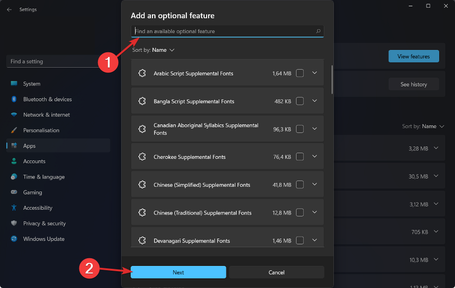Viewport: 455px width, 288px height.
Task: Click the feature list vertical scrollbar
Action: click(x=332, y=79)
